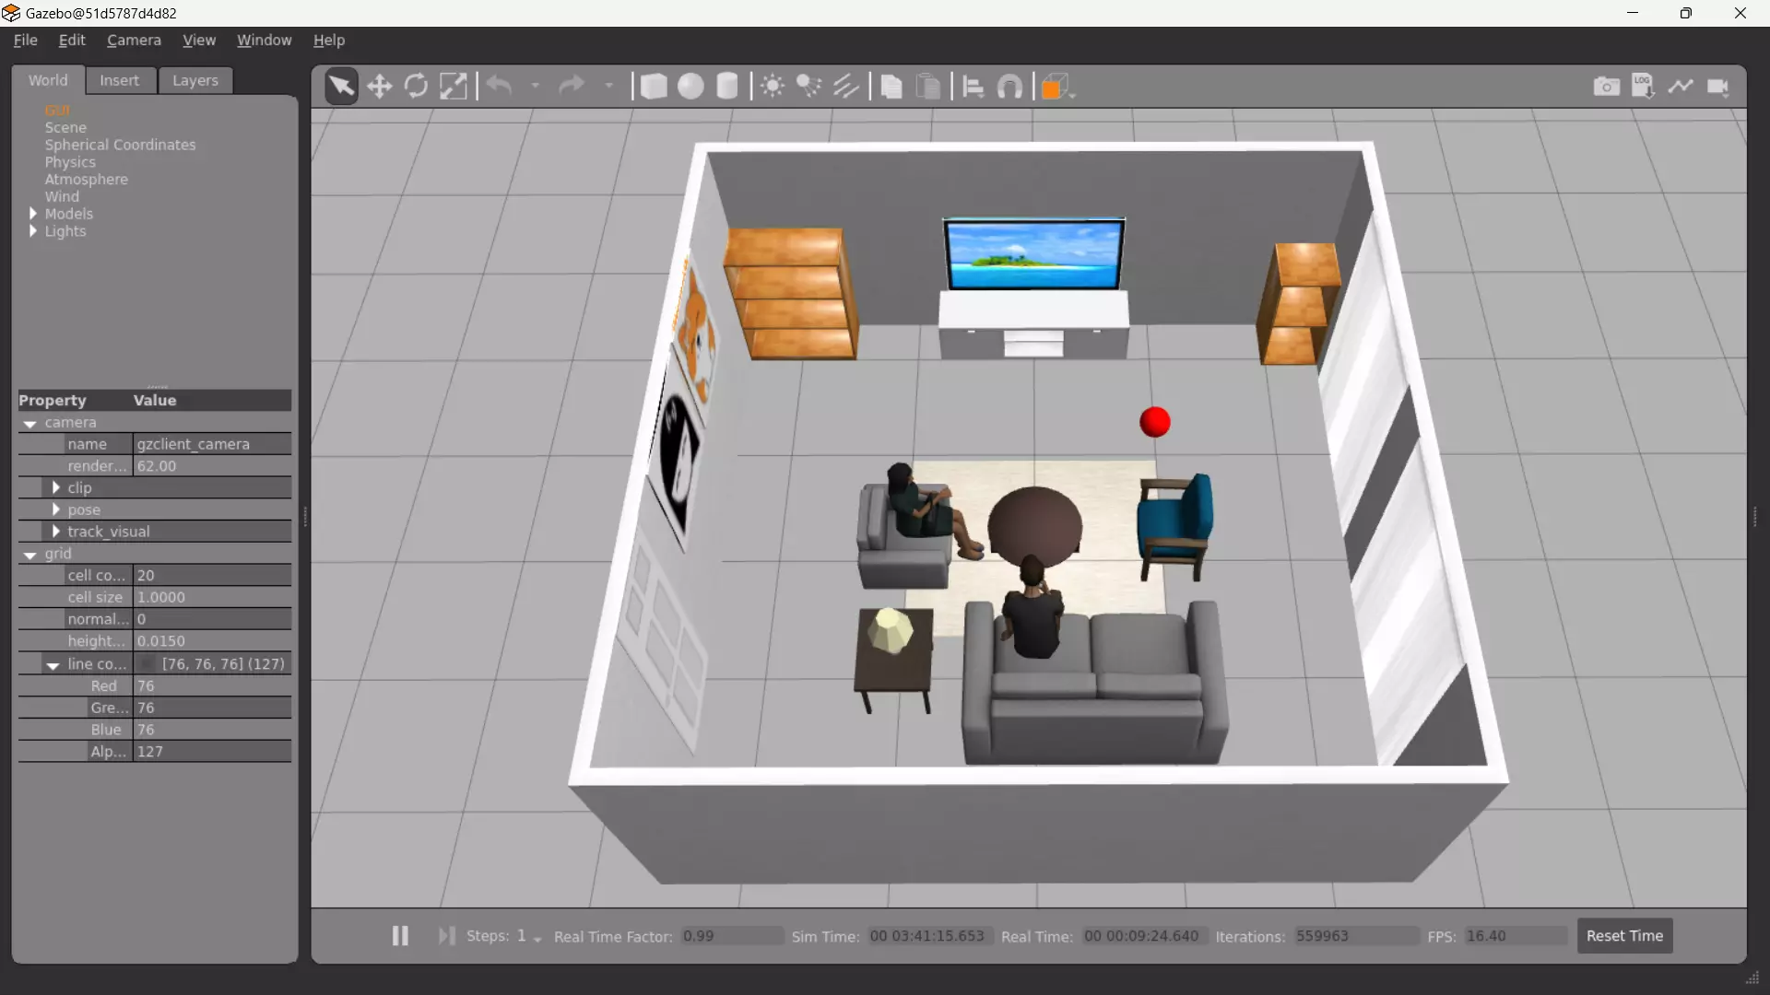Open the Camera menu
Viewport: 1770px width, 995px height.
click(x=134, y=41)
